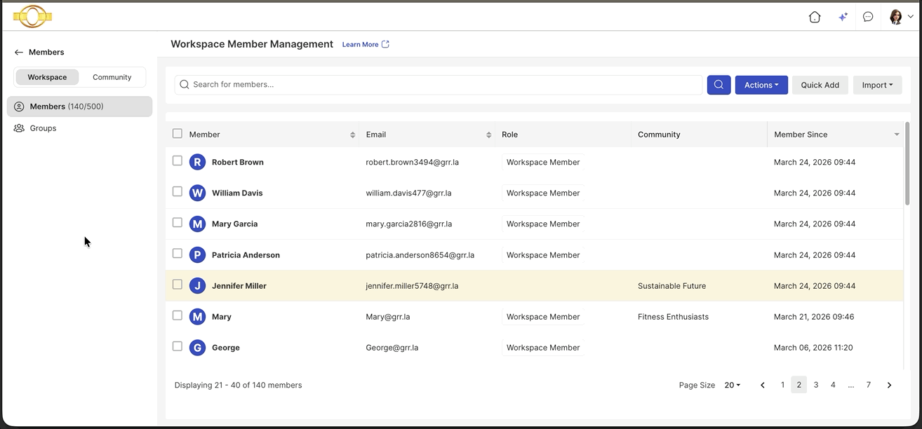
Task: Click current page 2 button
Action: pos(799,385)
